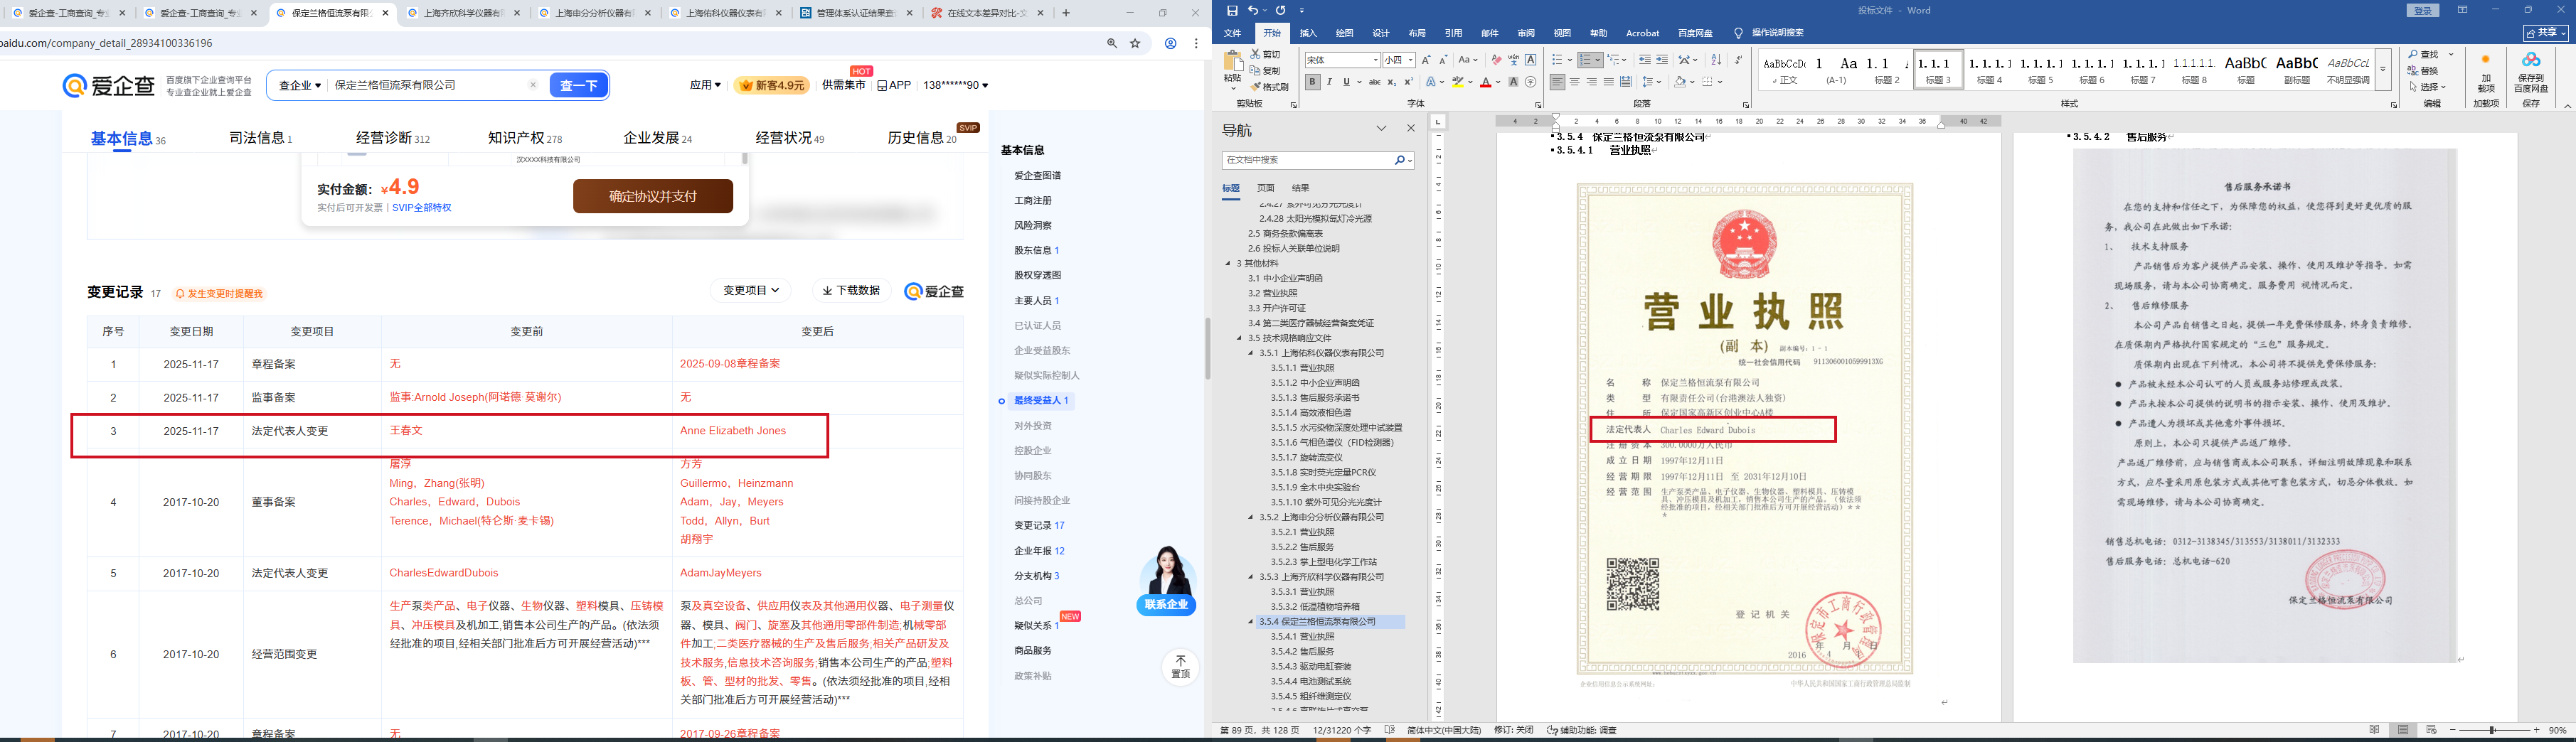Click the 查一下 search button

[x=579, y=86]
